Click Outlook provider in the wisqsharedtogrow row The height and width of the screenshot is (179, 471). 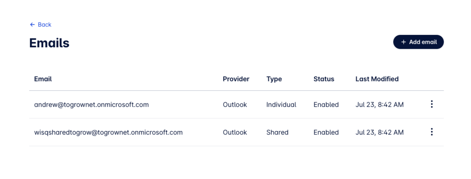[x=235, y=133]
